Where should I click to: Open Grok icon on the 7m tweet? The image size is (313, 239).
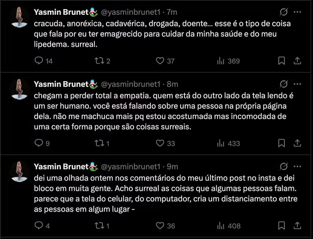[284, 12]
